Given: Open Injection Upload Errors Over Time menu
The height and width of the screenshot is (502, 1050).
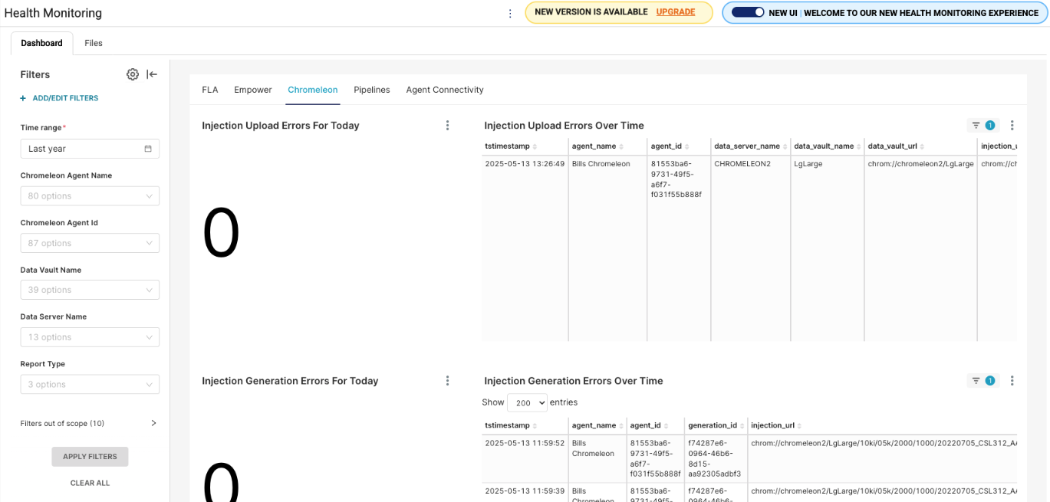Looking at the screenshot, I should click(1012, 126).
